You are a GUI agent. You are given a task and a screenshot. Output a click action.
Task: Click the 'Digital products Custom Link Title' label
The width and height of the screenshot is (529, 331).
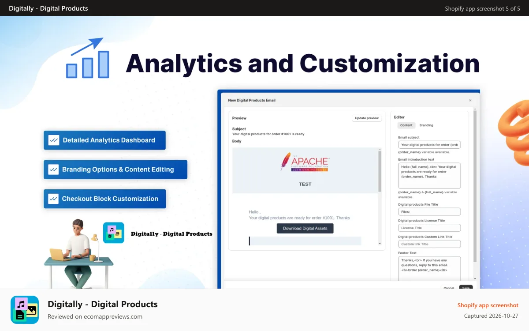[425, 237]
